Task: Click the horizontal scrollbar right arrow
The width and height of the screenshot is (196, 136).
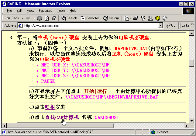Action: pos(187,125)
